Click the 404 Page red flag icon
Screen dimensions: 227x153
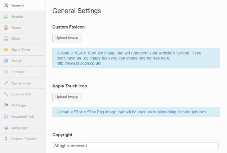click(6, 105)
